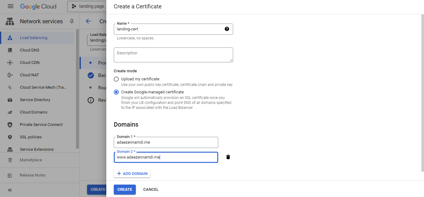
Task: Click the help icon beside Name field
Action: (x=227, y=29)
